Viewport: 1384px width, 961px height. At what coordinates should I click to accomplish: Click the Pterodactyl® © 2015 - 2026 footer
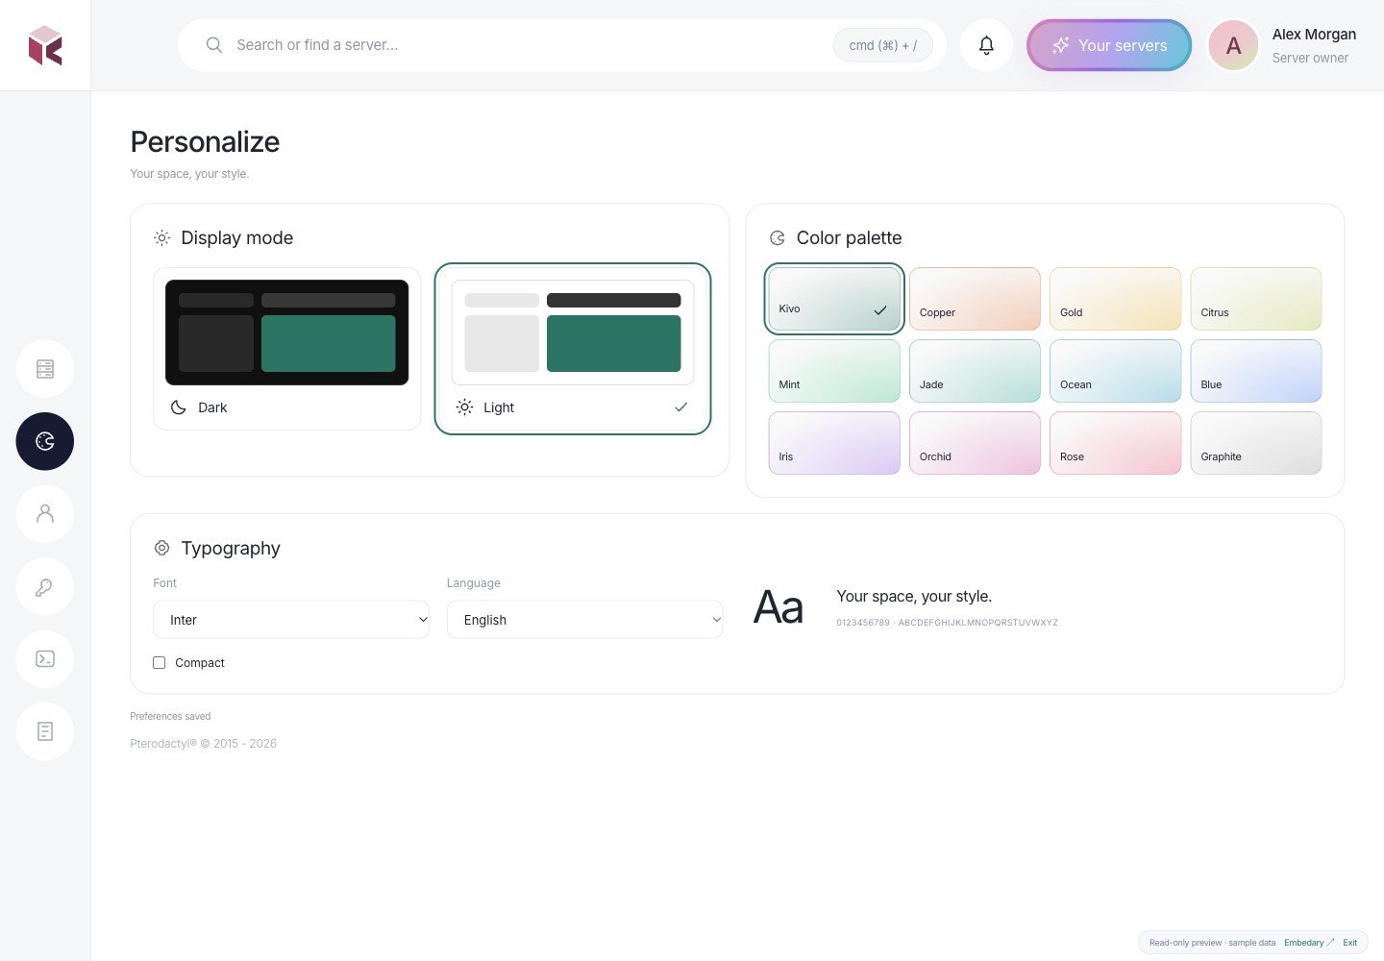(x=203, y=744)
